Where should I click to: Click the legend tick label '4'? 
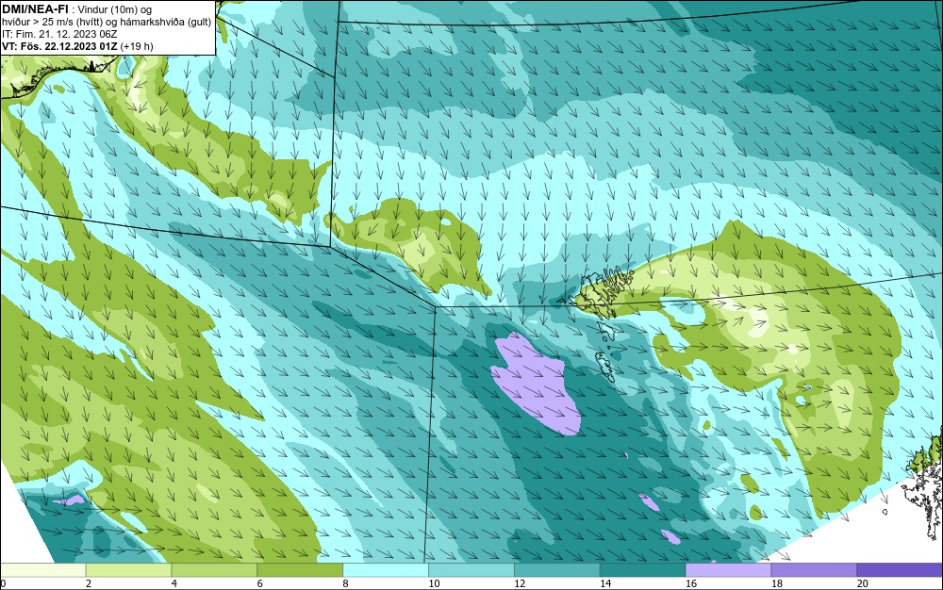coord(174,583)
